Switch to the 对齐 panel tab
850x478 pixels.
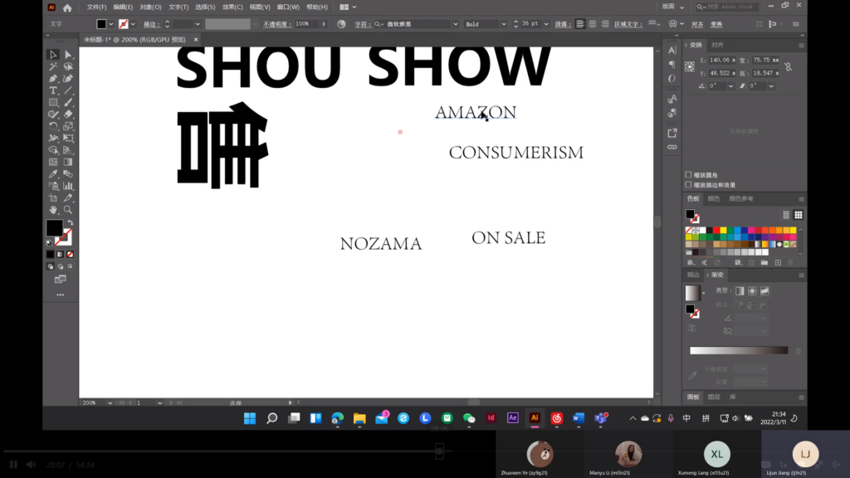[717, 45]
